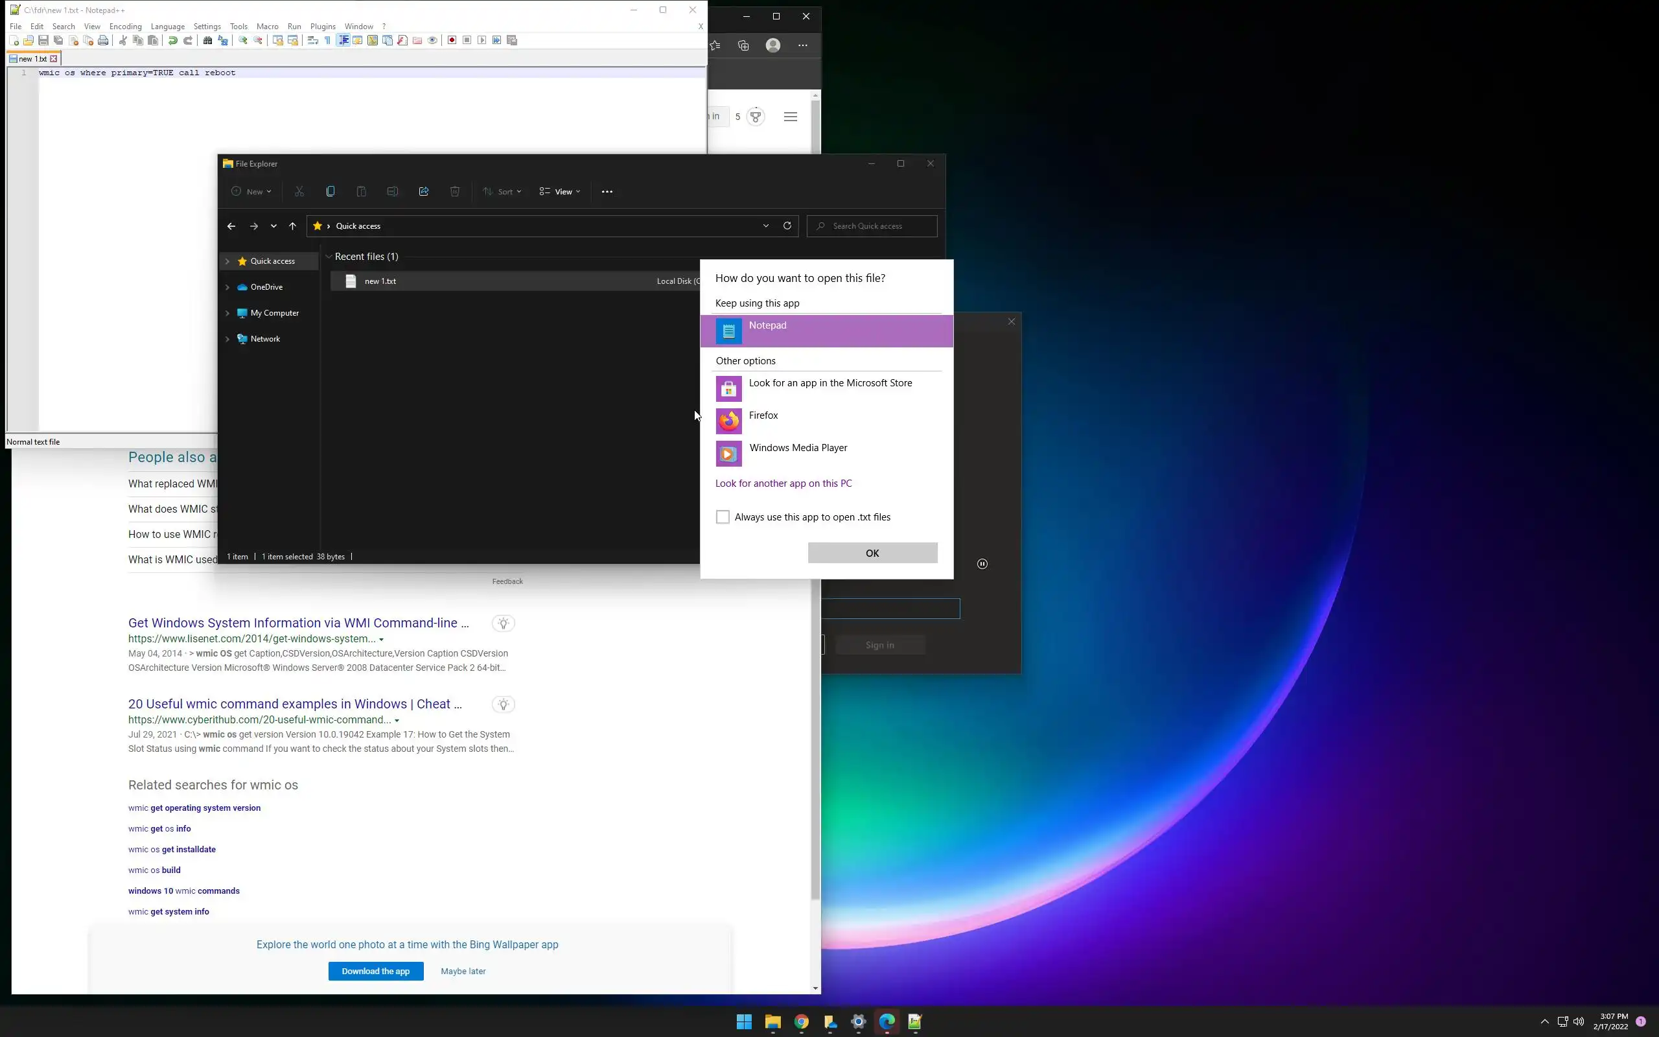Click the Print icon in Notepad++ toolbar
This screenshot has width=1659, height=1037.
tap(103, 40)
